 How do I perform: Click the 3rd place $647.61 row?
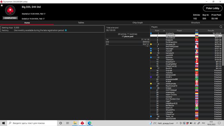coord(128,44)
